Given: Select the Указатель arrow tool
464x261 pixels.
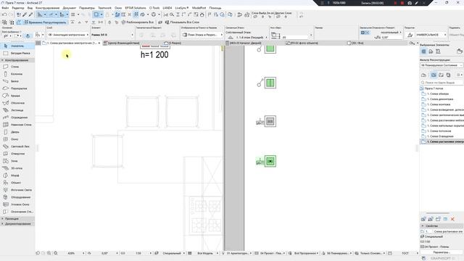Looking at the screenshot, I should [x=17, y=46].
